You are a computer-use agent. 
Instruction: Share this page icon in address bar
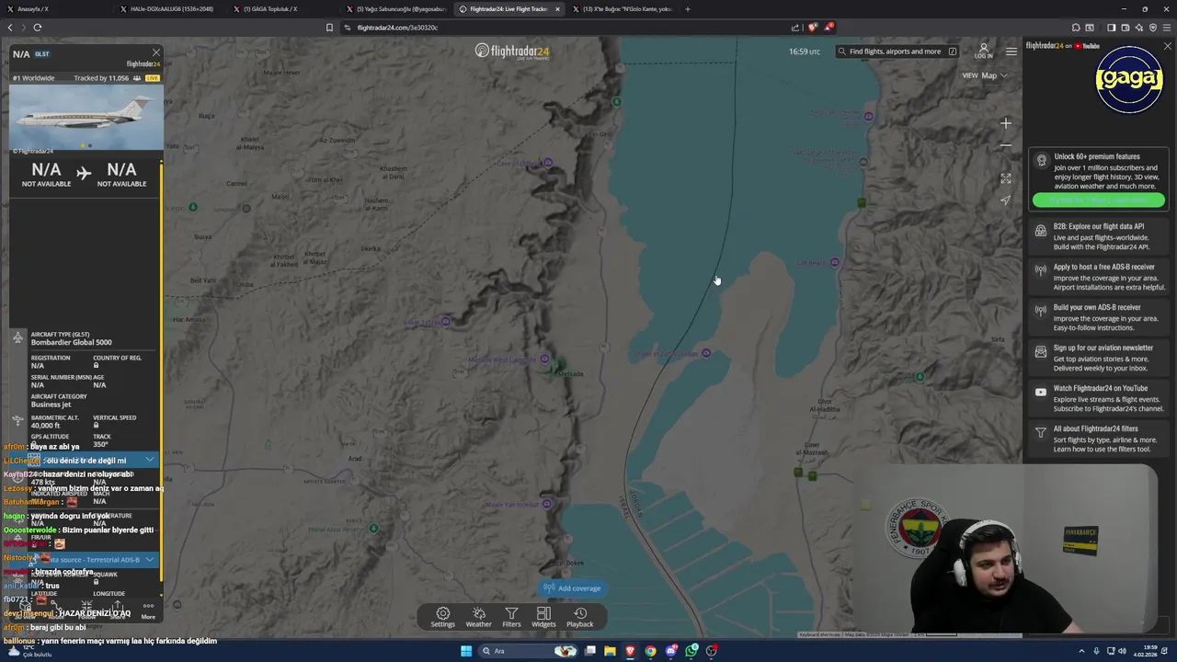(795, 28)
